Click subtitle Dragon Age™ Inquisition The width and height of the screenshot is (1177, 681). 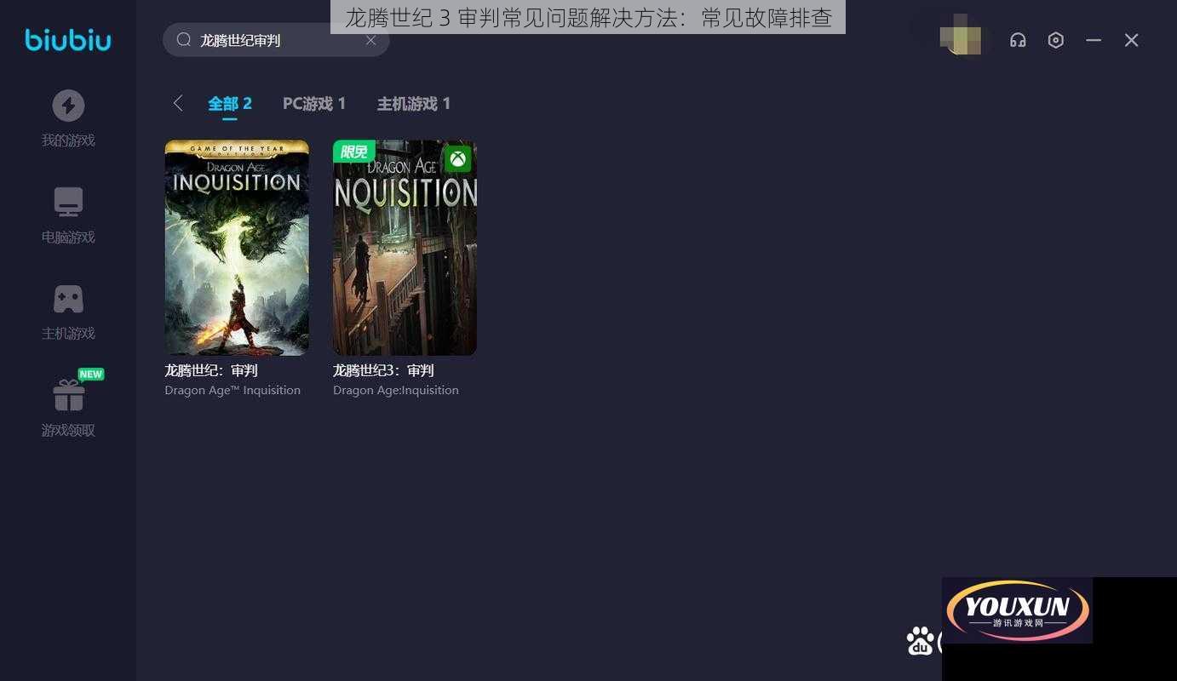(x=233, y=390)
